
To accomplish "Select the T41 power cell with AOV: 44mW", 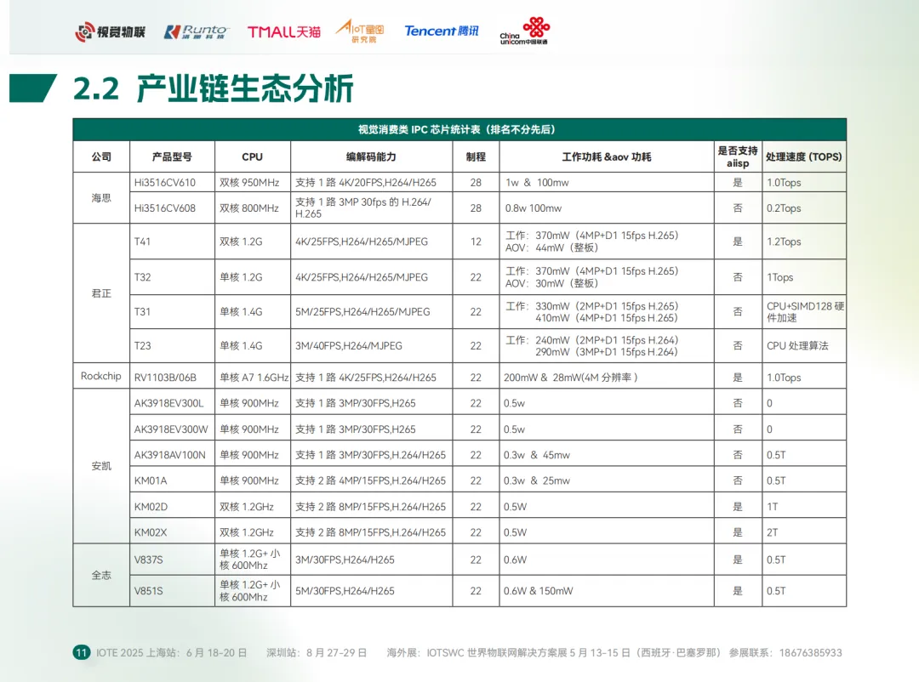I will (607, 242).
